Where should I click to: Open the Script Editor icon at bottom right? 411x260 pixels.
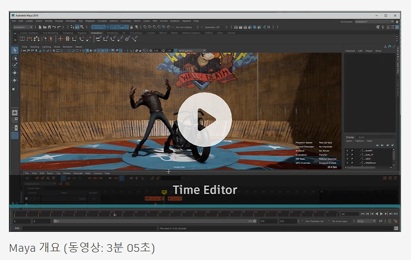pyautogui.click(x=396, y=228)
